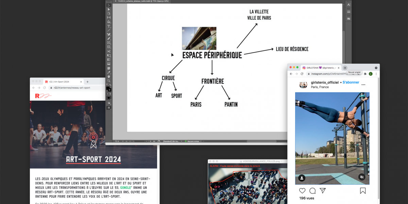The image size is (408, 204).
Task: Click the PANTIN label in the diagram
Action: click(231, 104)
